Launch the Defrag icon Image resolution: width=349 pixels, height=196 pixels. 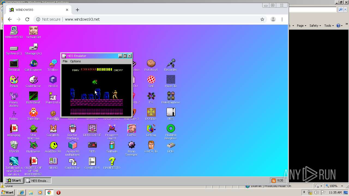click(151, 130)
